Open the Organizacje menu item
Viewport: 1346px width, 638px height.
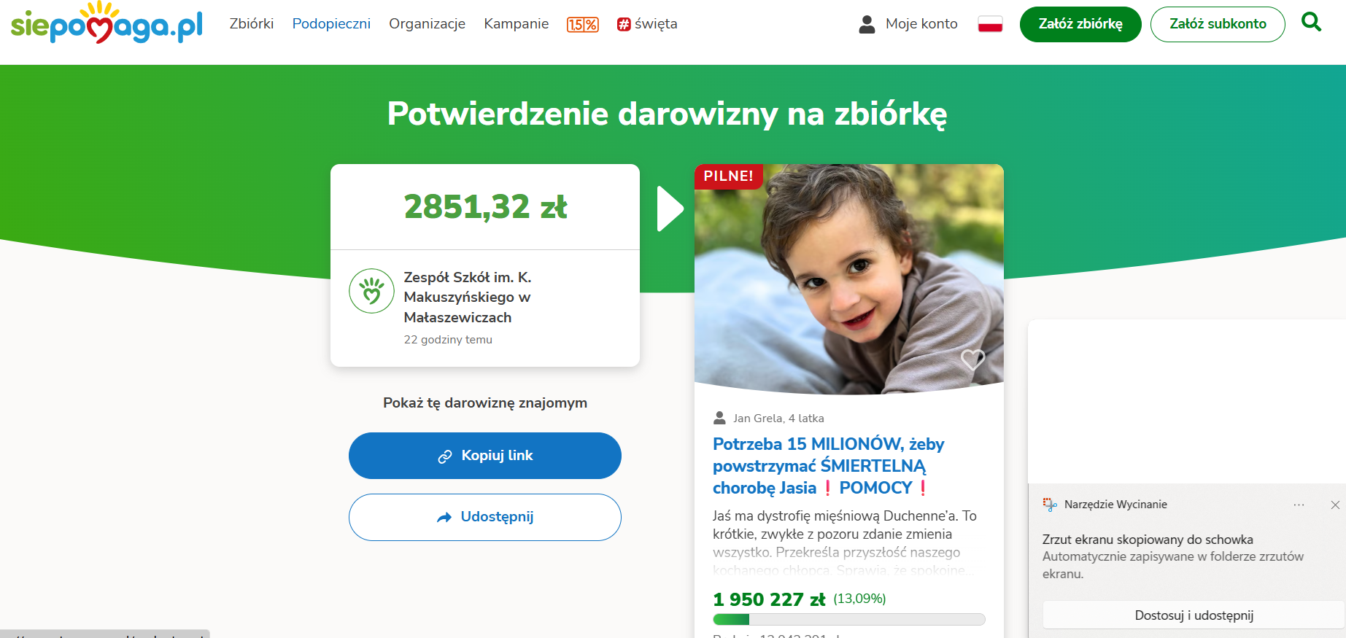[427, 24]
